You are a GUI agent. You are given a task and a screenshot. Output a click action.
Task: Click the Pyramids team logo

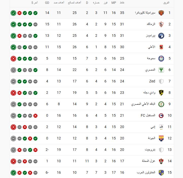click(x=161, y=36)
